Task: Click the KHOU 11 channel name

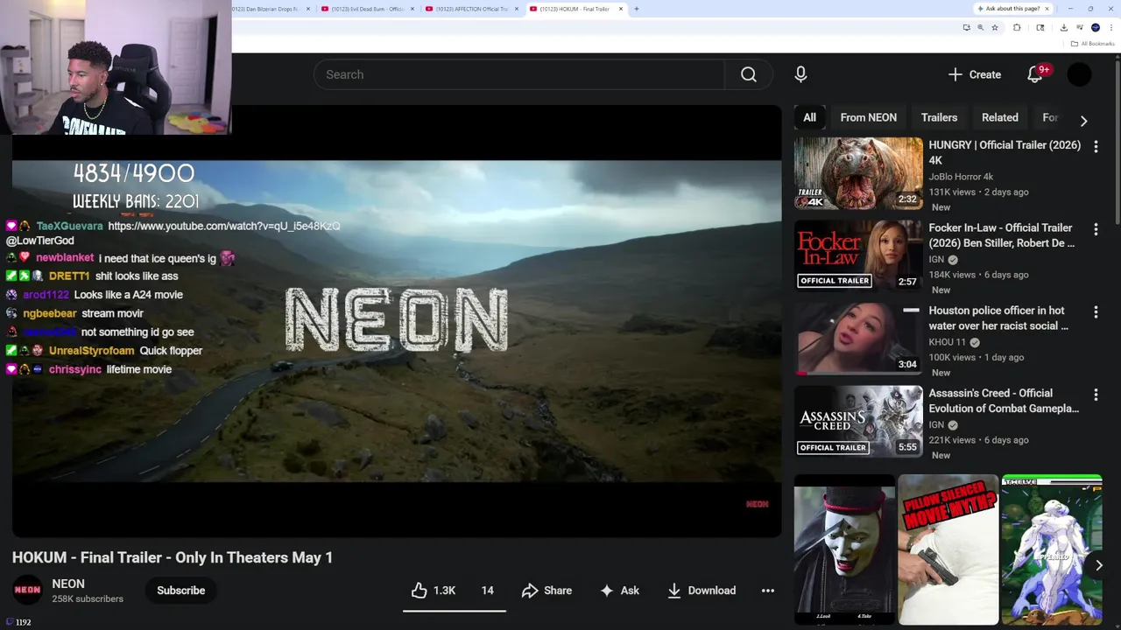Action: [947, 342]
